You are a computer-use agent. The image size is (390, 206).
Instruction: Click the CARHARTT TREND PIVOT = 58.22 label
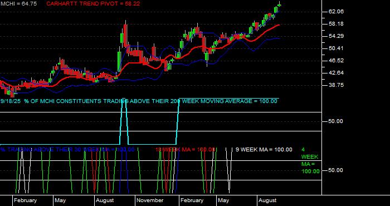93,4
